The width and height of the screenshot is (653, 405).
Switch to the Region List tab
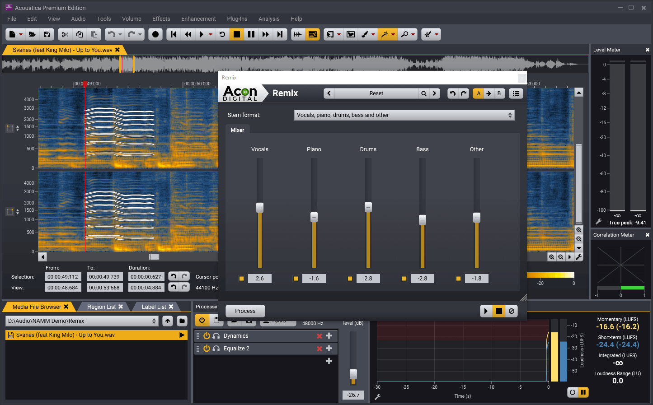tap(102, 307)
